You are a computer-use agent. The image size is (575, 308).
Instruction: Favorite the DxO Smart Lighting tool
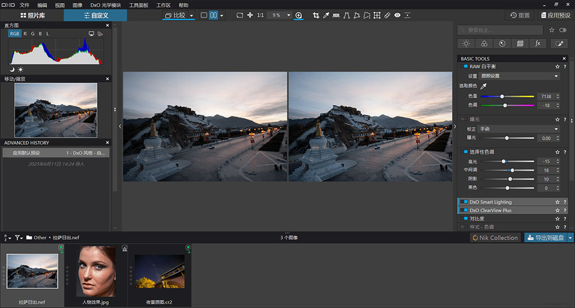(x=557, y=202)
